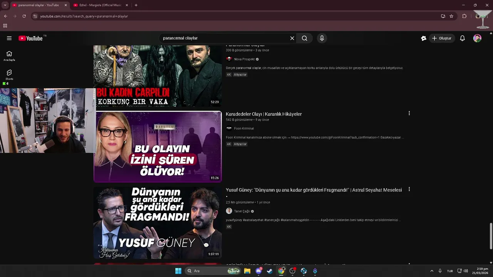Image resolution: width=493 pixels, height=277 pixels.
Task: Switch to paranormal olaylar YouTube tab
Action: point(40,5)
